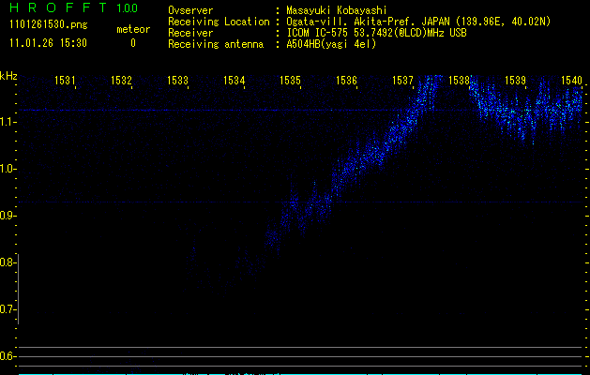Image resolution: width=590 pixels, height=375 pixels.
Task: Click the 0.6 kHz frequency label
Action: tap(7, 356)
